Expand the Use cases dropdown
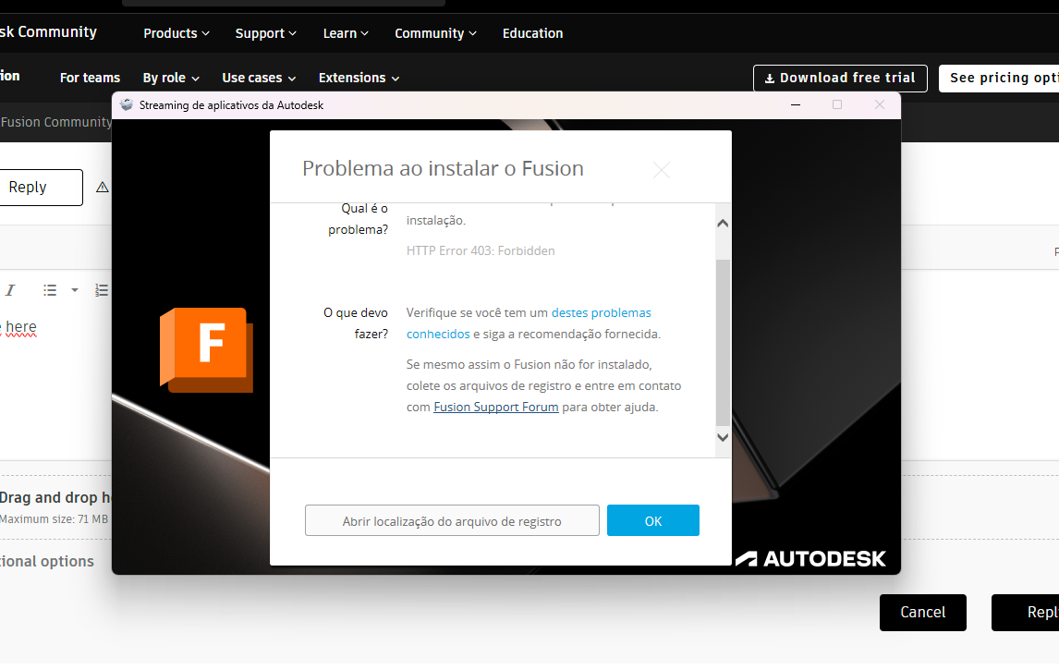The image size is (1059, 670). [x=259, y=78]
